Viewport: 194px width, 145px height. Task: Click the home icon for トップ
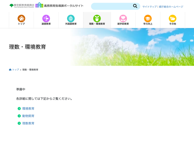21,19
